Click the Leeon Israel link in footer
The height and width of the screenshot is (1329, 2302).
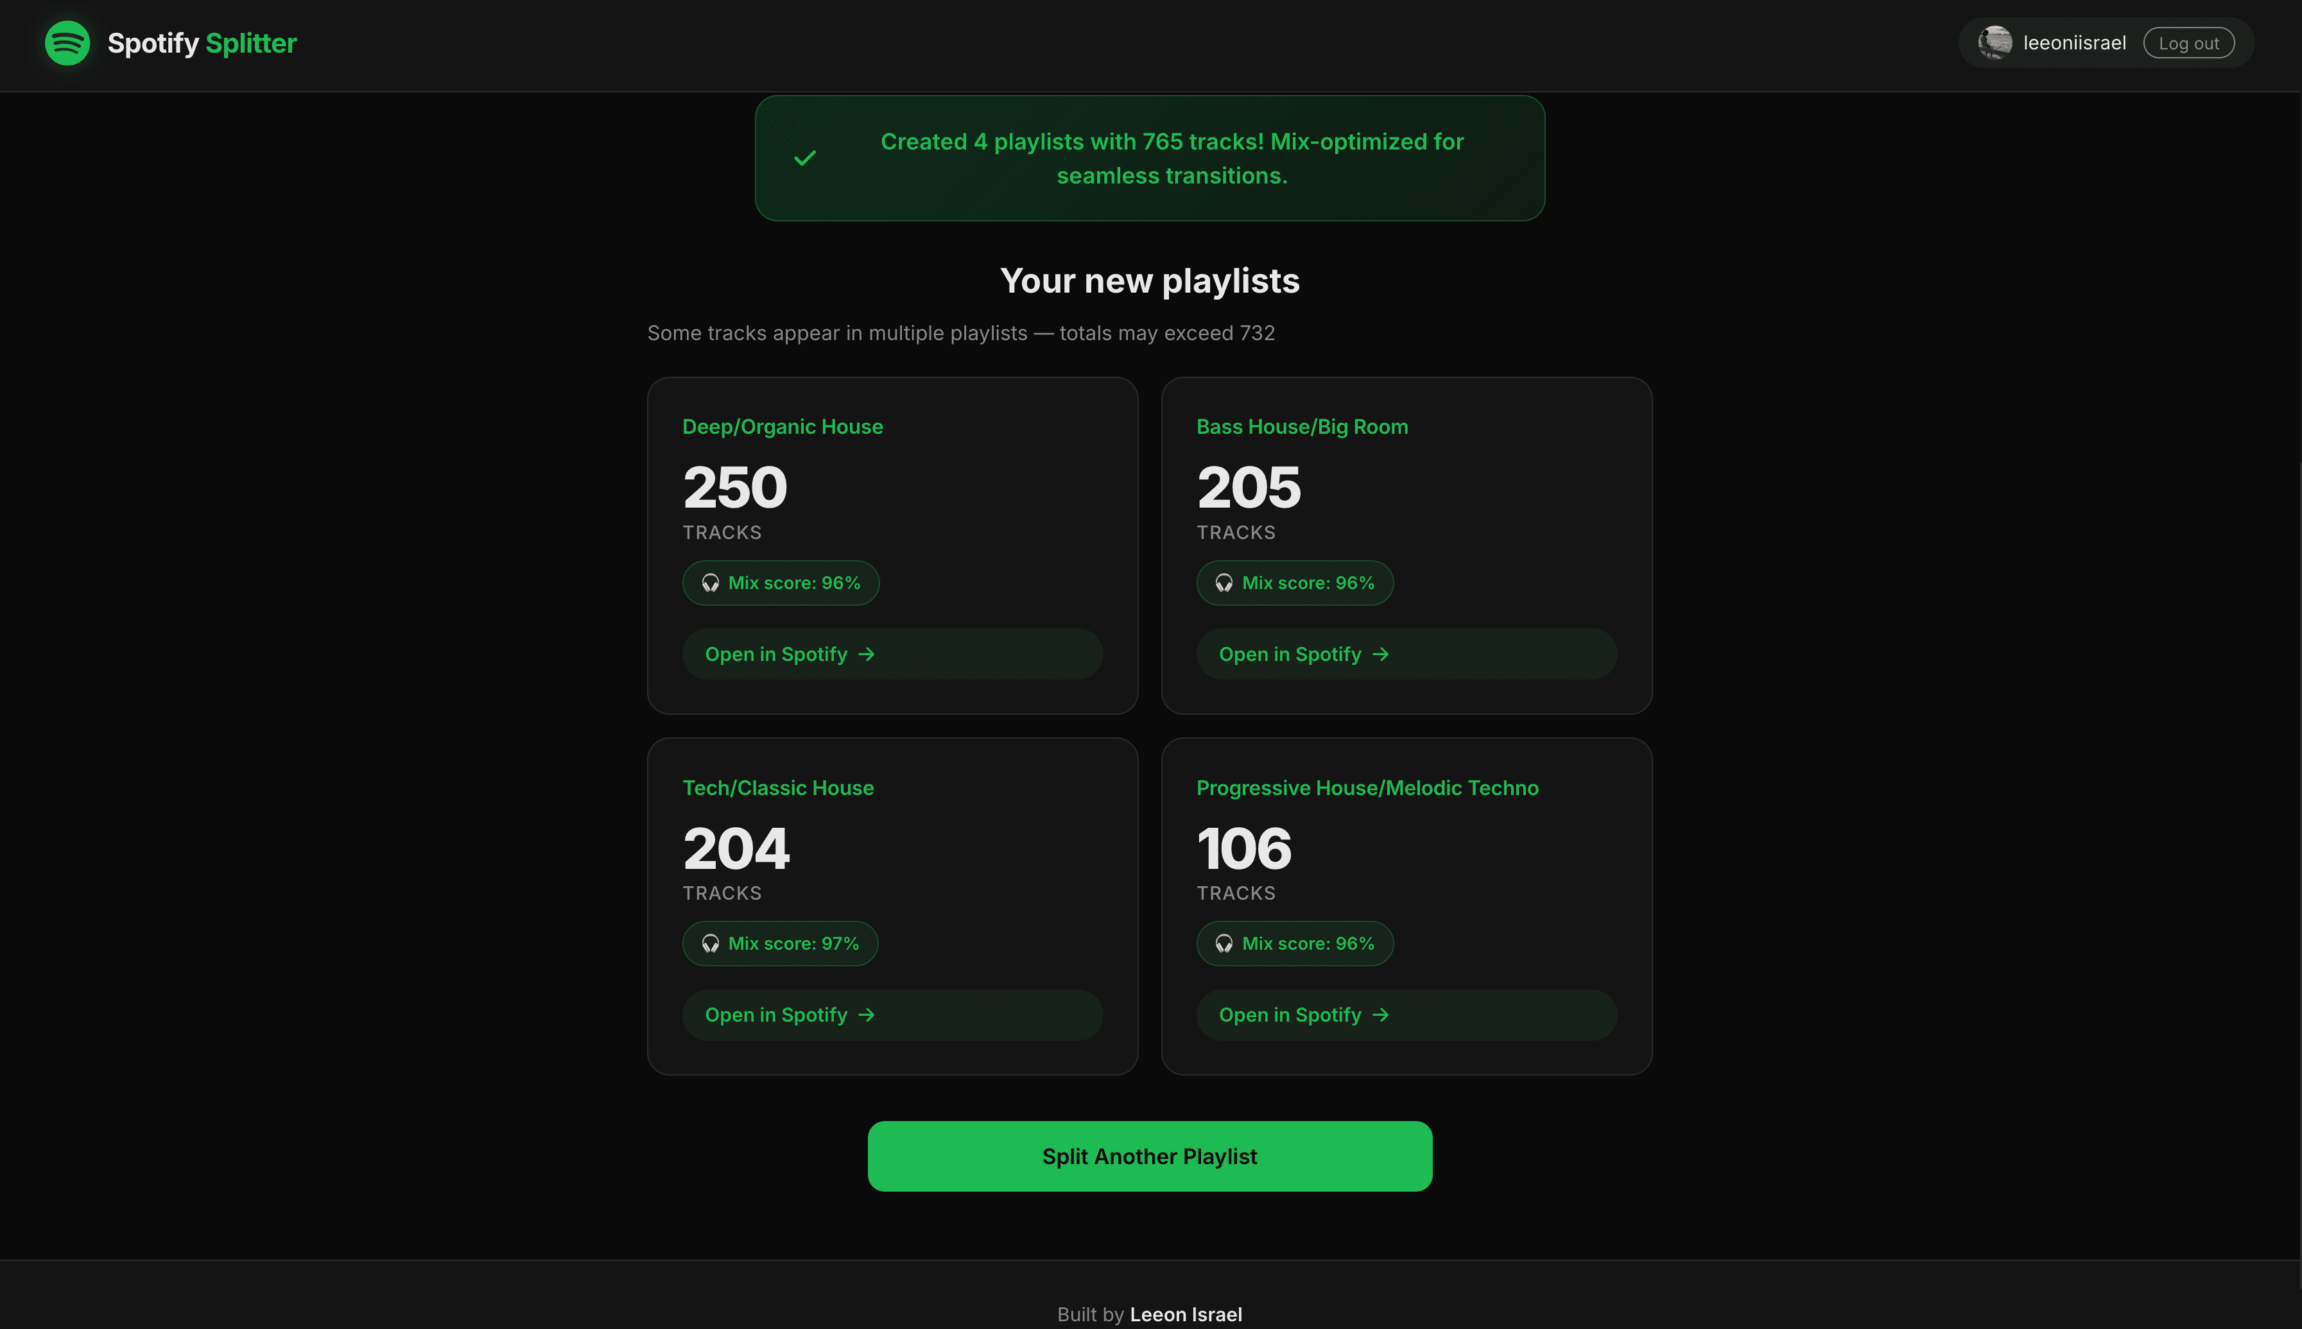[1186, 1314]
